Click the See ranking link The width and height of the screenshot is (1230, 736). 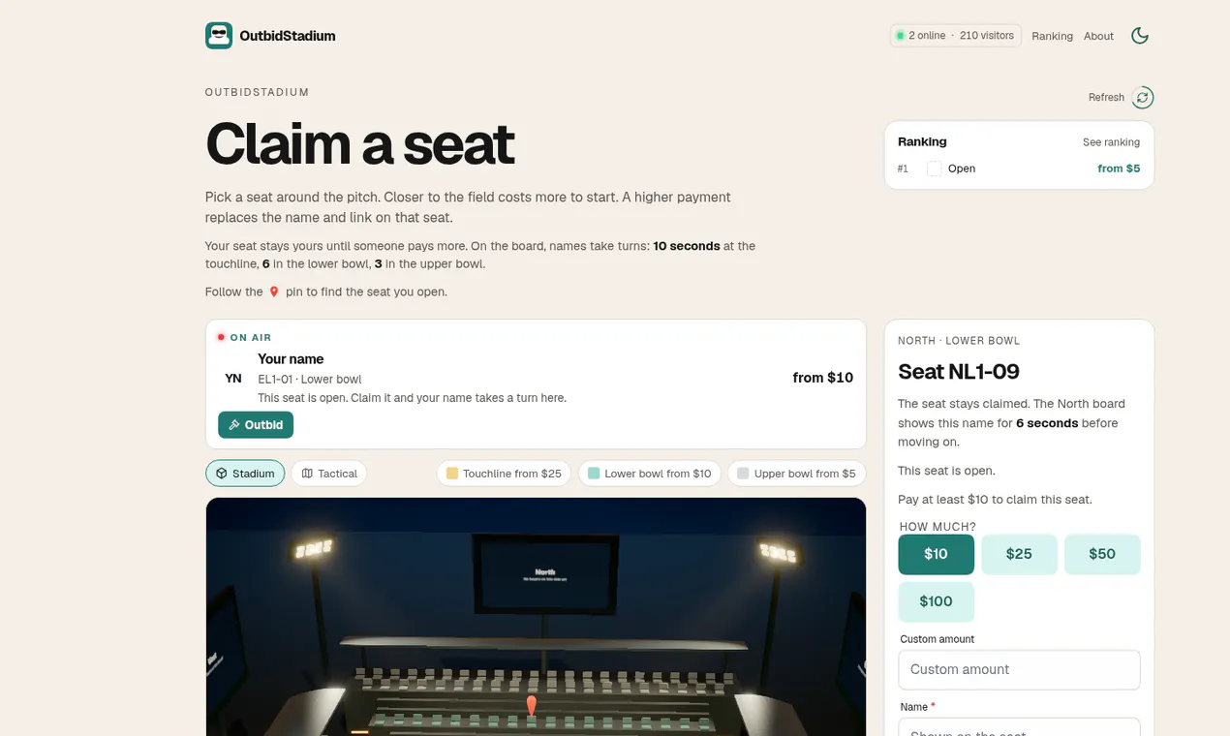tap(1111, 142)
